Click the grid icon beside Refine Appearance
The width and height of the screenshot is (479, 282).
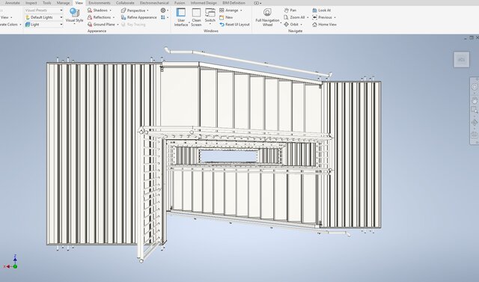[163, 17]
